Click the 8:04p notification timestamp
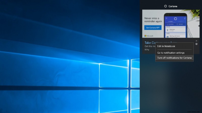The height and width of the screenshot is (113, 202). pos(147,49)
